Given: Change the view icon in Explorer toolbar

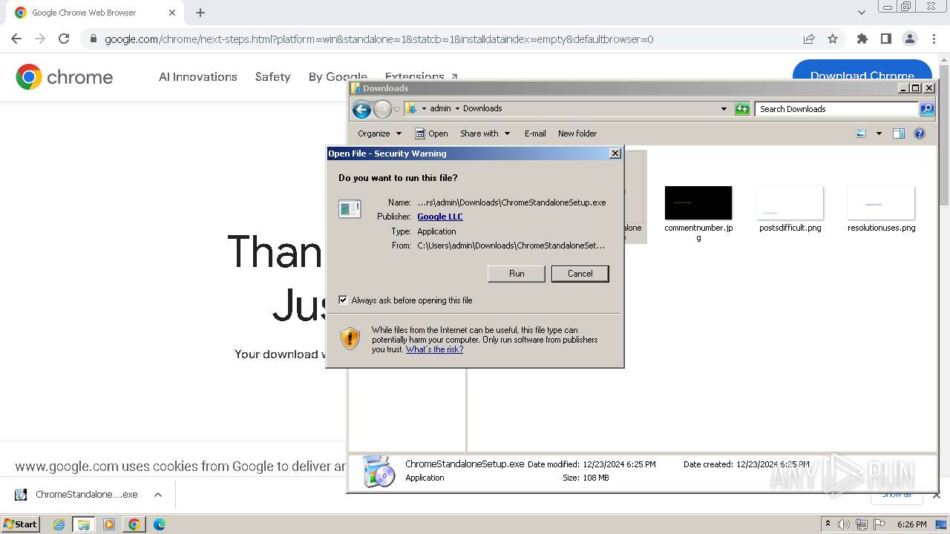Looking at the screenshot, I should pyautogui.click(x=861, y=133).
